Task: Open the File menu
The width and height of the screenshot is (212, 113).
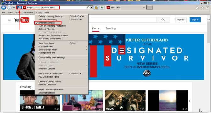Action: pyautogui.click(x=3, y=13)
